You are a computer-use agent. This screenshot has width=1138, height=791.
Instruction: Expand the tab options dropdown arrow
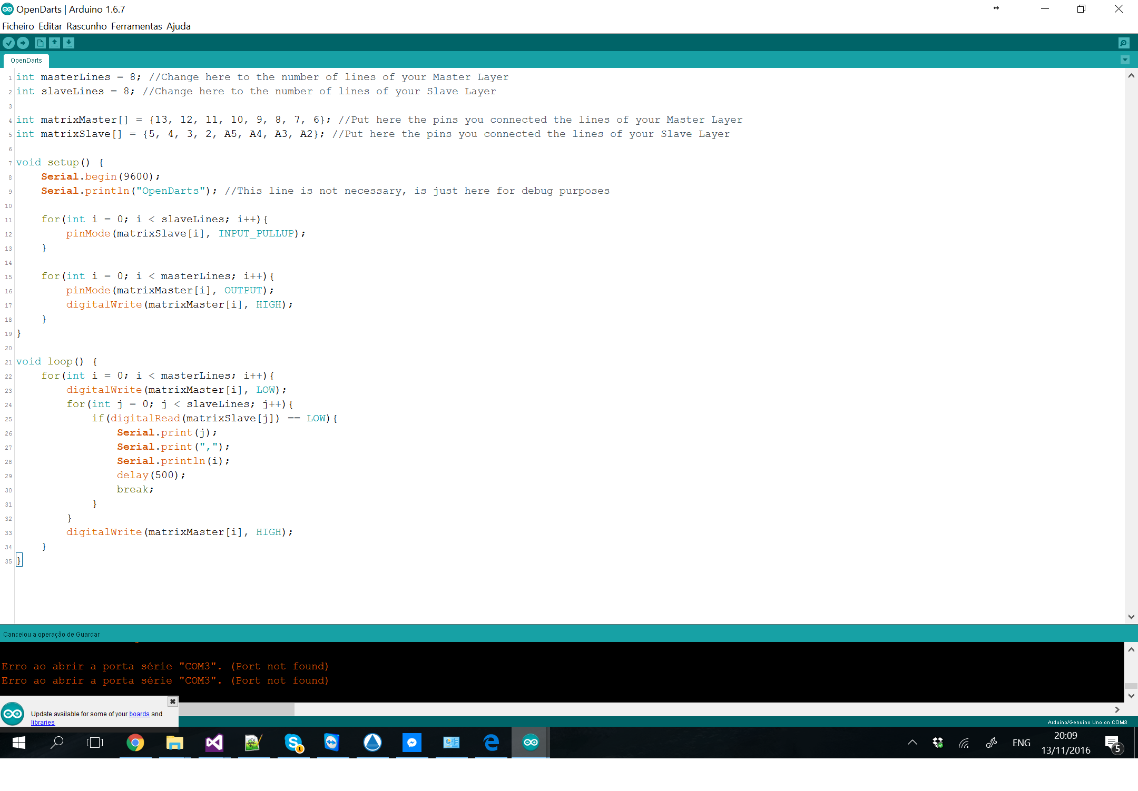click(x=1125, y=60)
